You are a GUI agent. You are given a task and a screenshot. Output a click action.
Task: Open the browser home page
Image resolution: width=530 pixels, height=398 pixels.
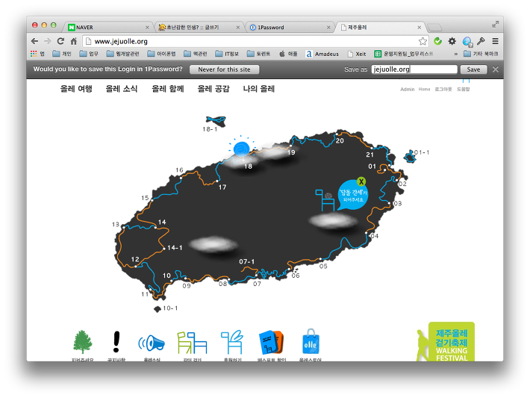click(74, 41)
